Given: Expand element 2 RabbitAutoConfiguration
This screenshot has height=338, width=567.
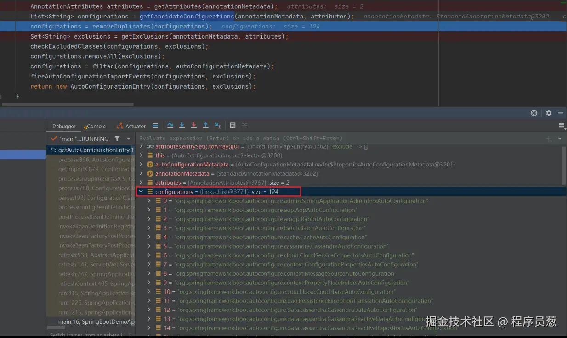Looking at the screenshot, I should 149,219.
